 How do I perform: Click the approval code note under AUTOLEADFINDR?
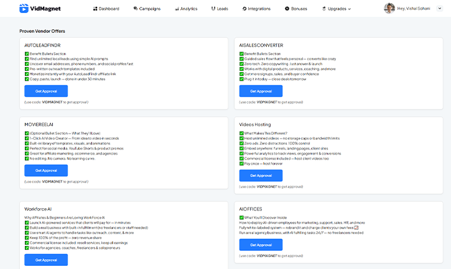click(57, 102)
